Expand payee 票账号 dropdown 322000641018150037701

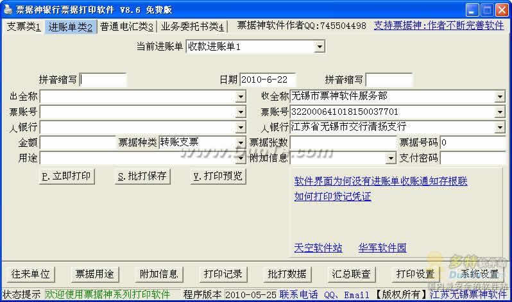tap(500, 112)
